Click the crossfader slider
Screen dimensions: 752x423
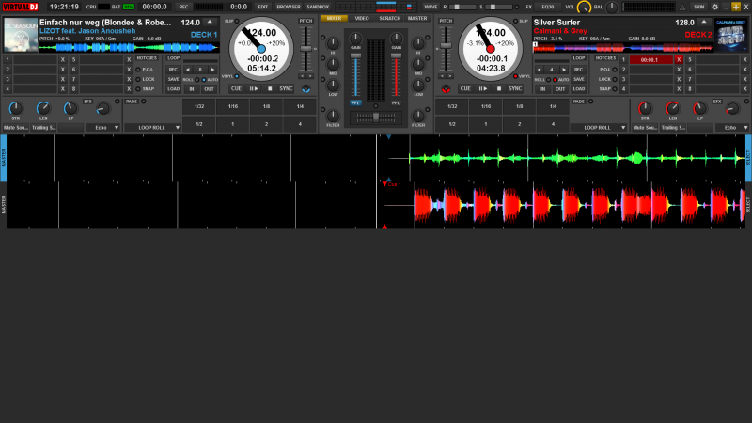coord(376,117)
